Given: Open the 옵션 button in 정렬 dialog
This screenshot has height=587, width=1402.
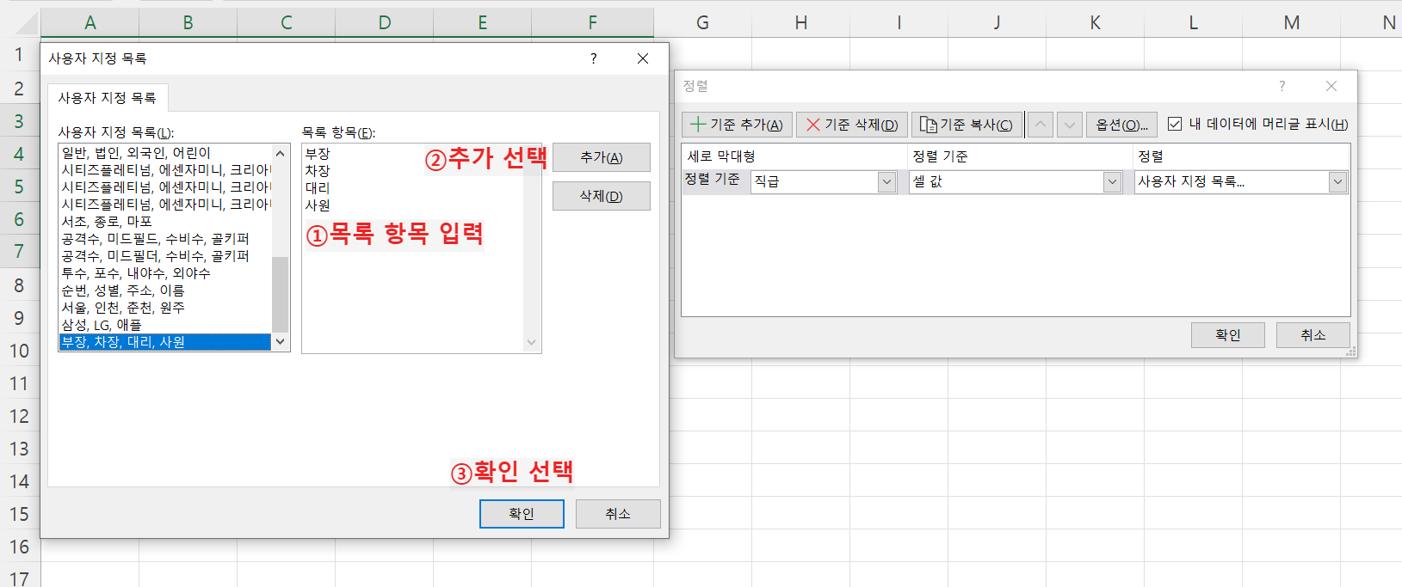Looking at the screenshot, I should point(1121,125).
